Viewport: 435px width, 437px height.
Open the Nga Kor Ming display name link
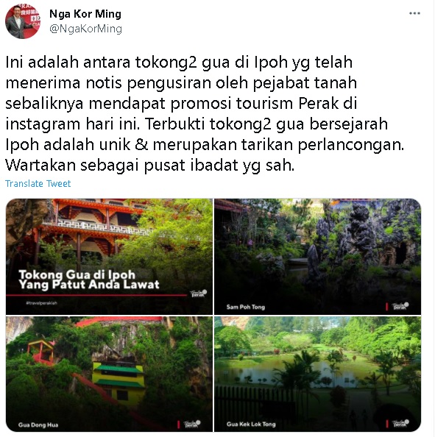tap(85, 14)
